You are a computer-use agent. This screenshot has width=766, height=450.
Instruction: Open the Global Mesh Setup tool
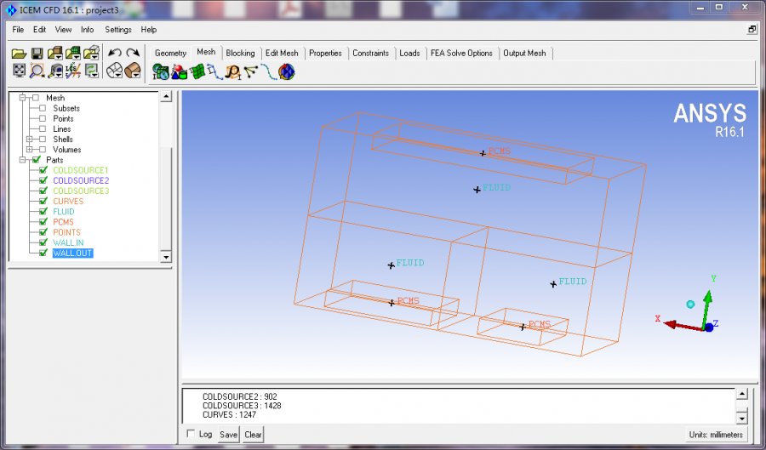click(x=159, y=72)
